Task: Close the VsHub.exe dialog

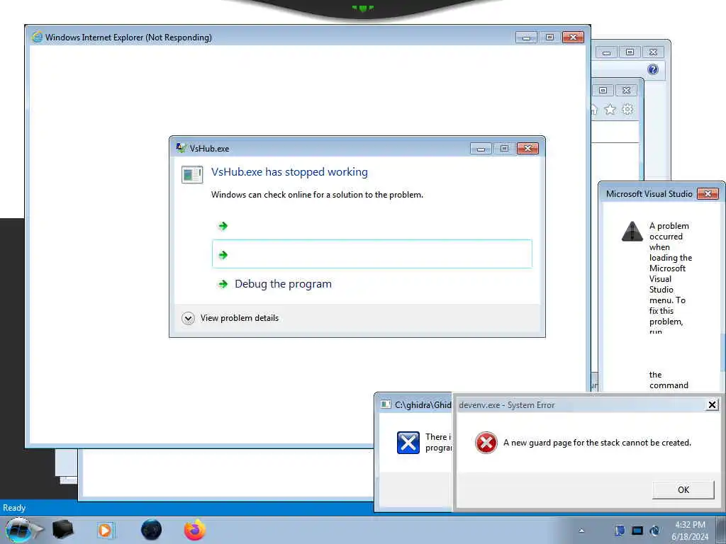Action: click(527, 148)
